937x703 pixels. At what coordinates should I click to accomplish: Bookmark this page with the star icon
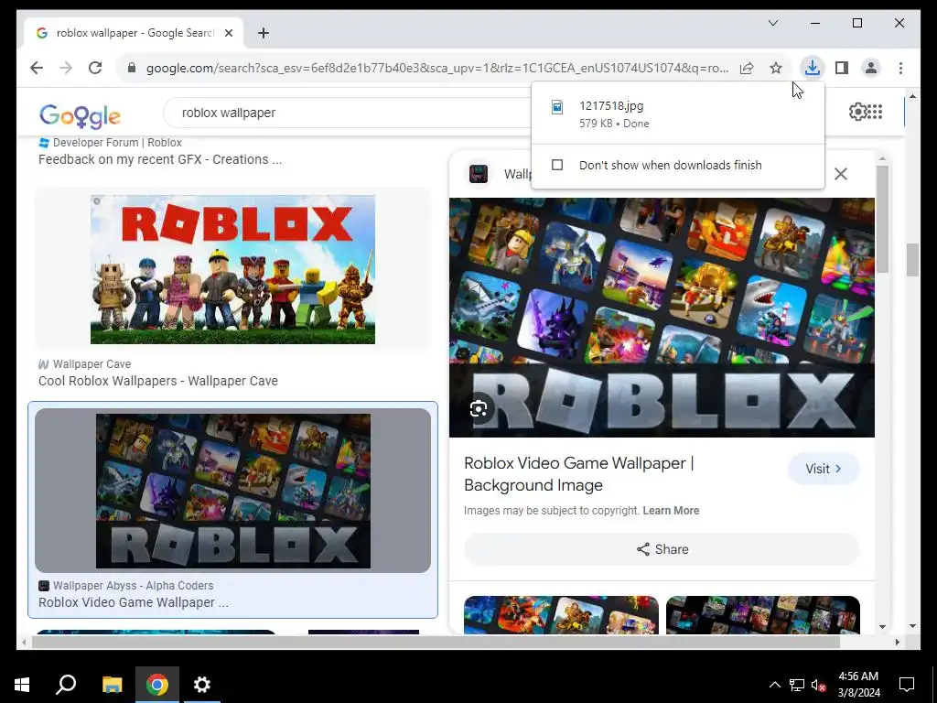pyautogui.click(x=776, y=68)
